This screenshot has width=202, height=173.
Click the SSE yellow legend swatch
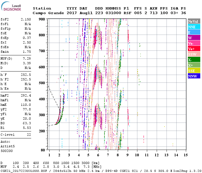194,71
